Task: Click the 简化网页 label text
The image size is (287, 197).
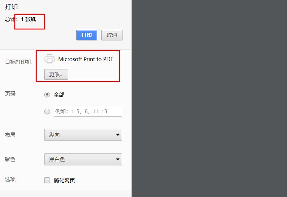Action: [x=64, y=180]
